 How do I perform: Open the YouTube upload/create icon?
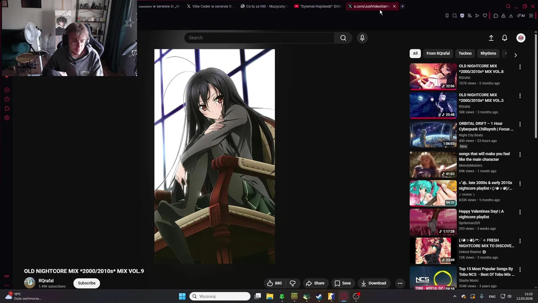pos(491,38)
